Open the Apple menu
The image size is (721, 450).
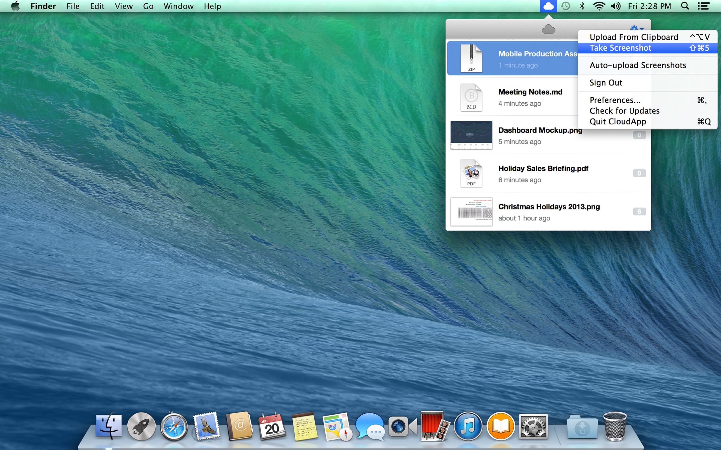coord(16,6)
